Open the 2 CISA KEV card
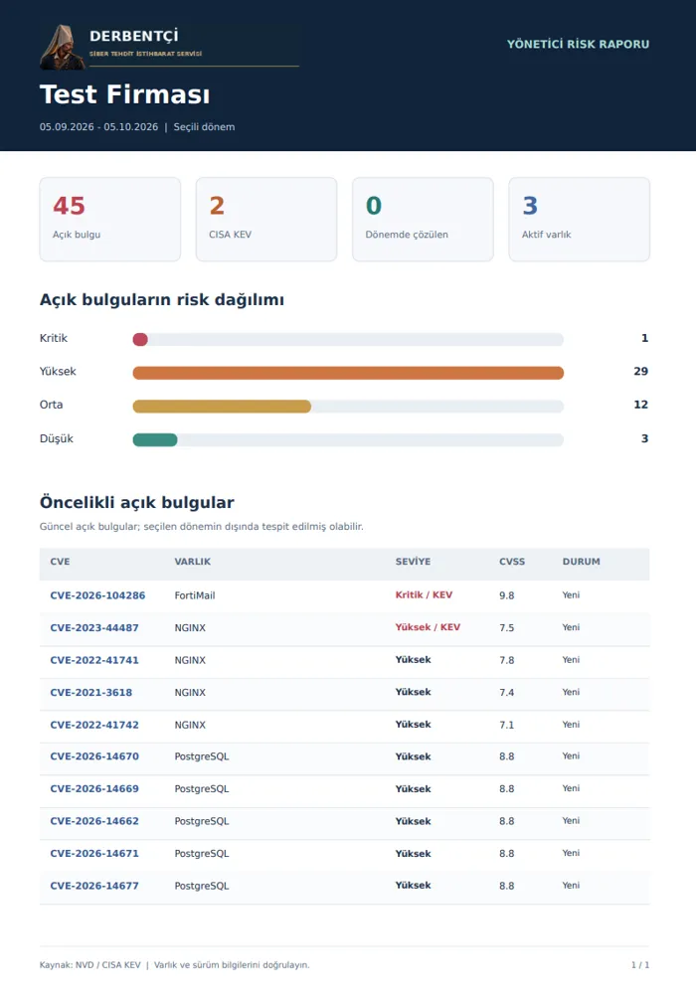 [x=266, y=219]
